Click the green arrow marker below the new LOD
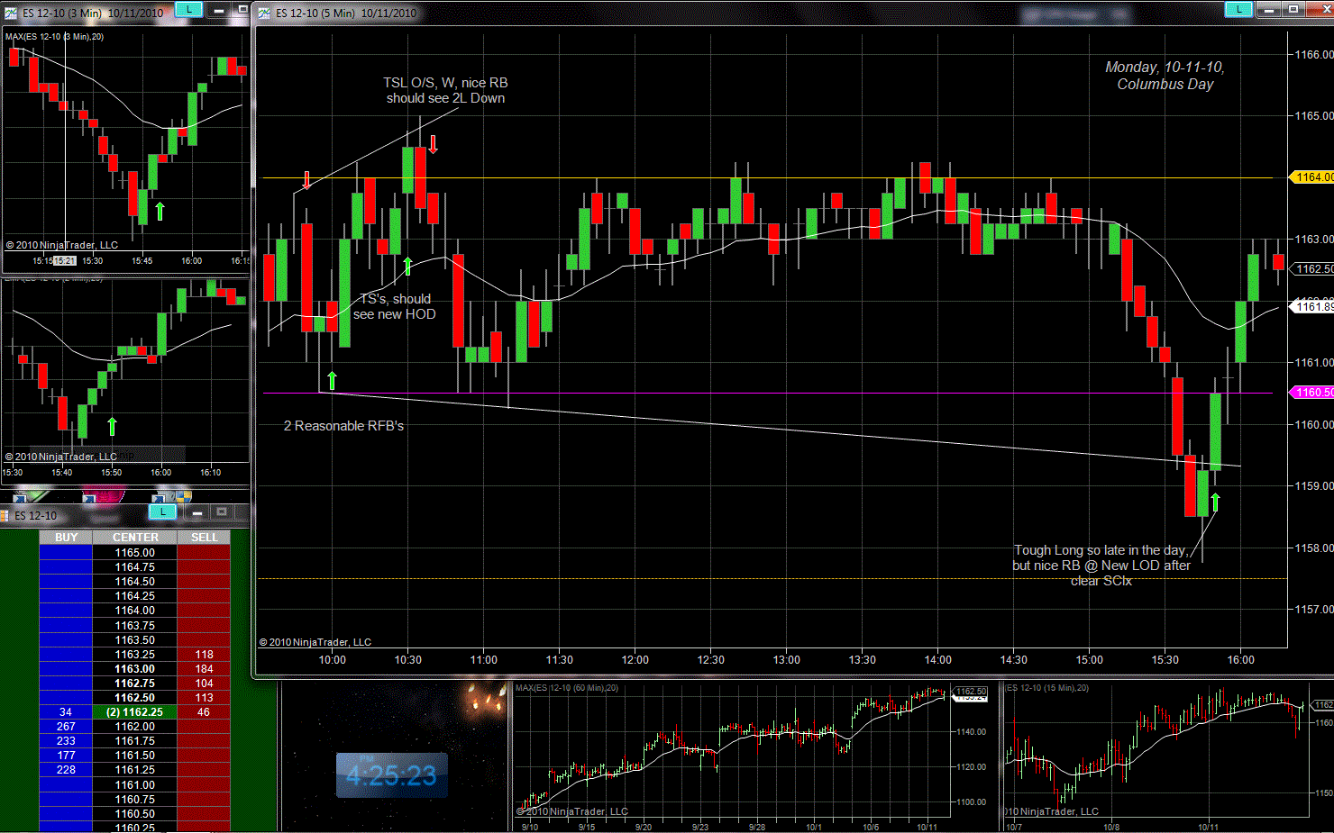Screen dimensions: 1334x833 1215,502
